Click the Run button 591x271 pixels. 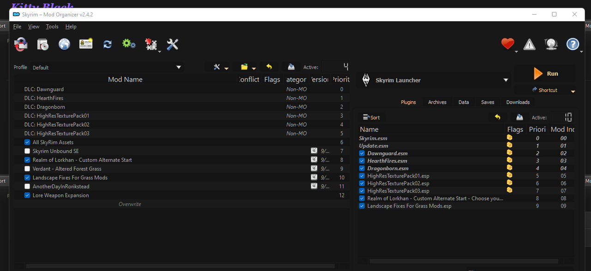tap(545, 74)
